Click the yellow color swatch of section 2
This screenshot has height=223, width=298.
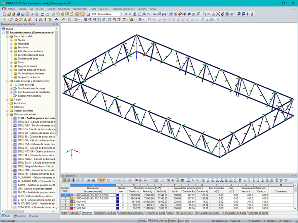click(72, 199)
